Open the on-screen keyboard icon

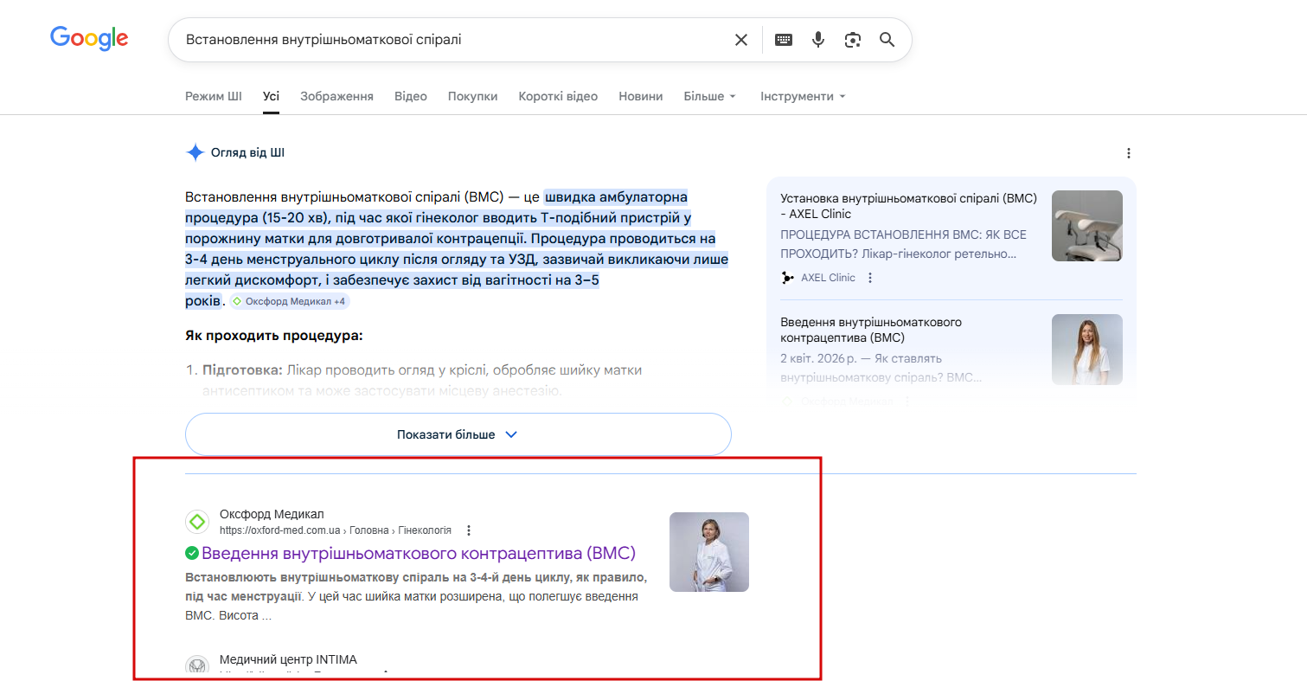pos(784,40)
